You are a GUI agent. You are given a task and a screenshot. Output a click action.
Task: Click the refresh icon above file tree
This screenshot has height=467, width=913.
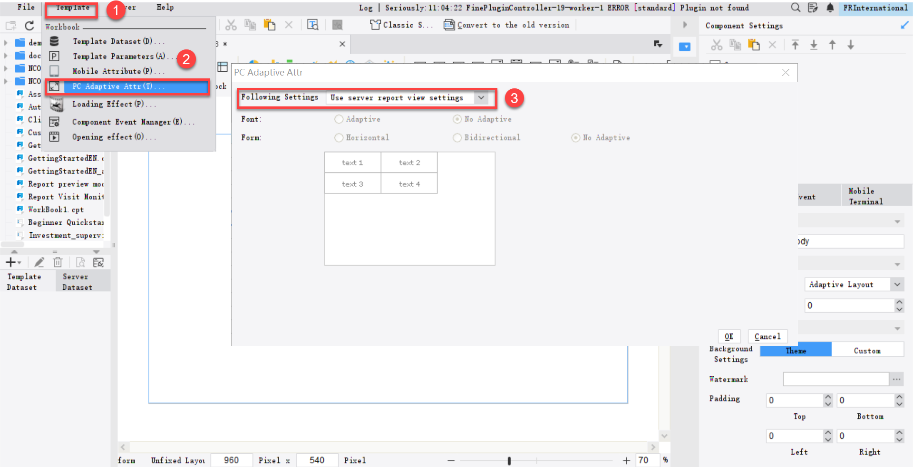coord(29,26)
